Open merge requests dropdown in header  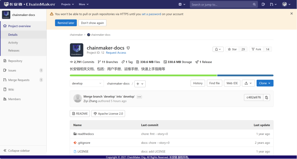point(273,4)
